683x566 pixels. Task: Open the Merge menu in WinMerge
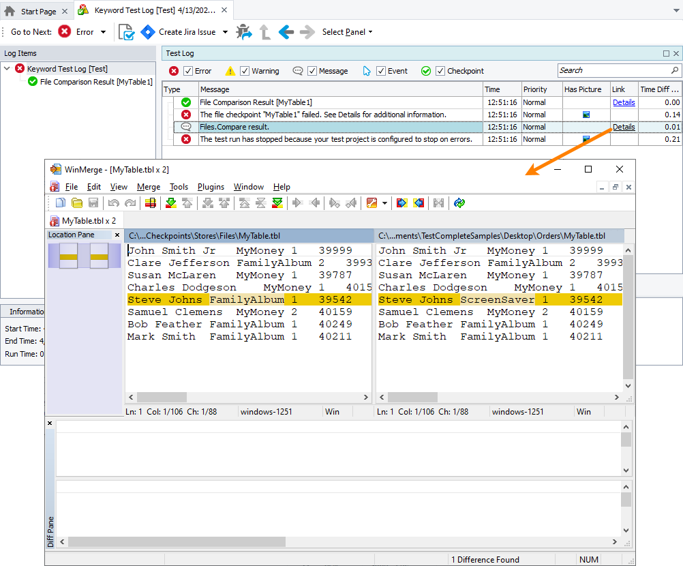pyautogui.click(x=149, y=186)
